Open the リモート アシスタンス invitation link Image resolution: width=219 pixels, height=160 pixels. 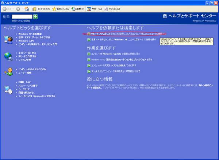click(x=128, y=34)
